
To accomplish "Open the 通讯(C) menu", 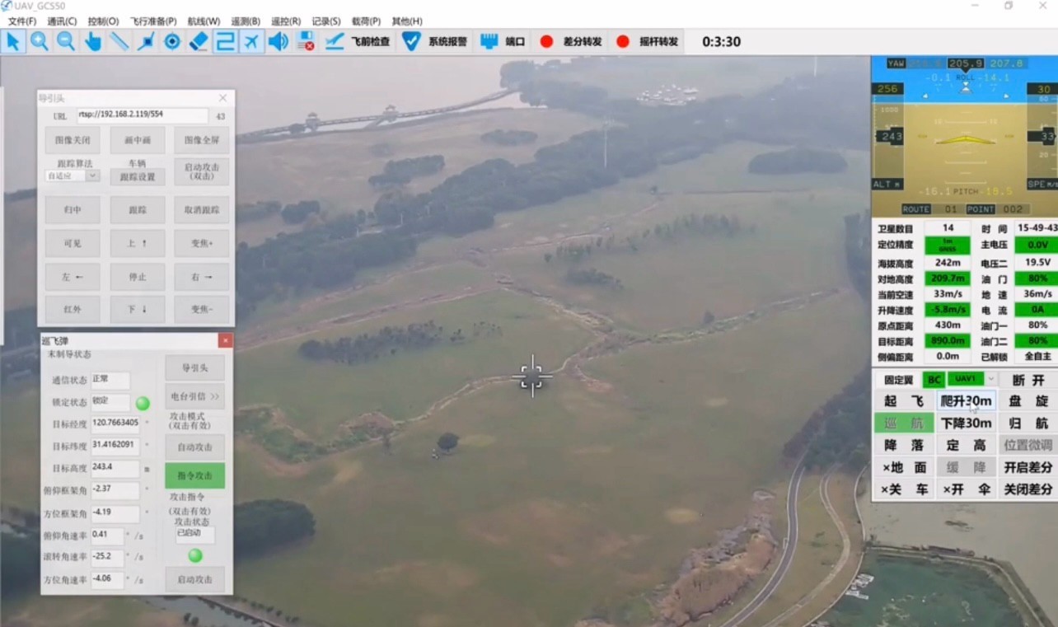I will [x=62, y=21].
